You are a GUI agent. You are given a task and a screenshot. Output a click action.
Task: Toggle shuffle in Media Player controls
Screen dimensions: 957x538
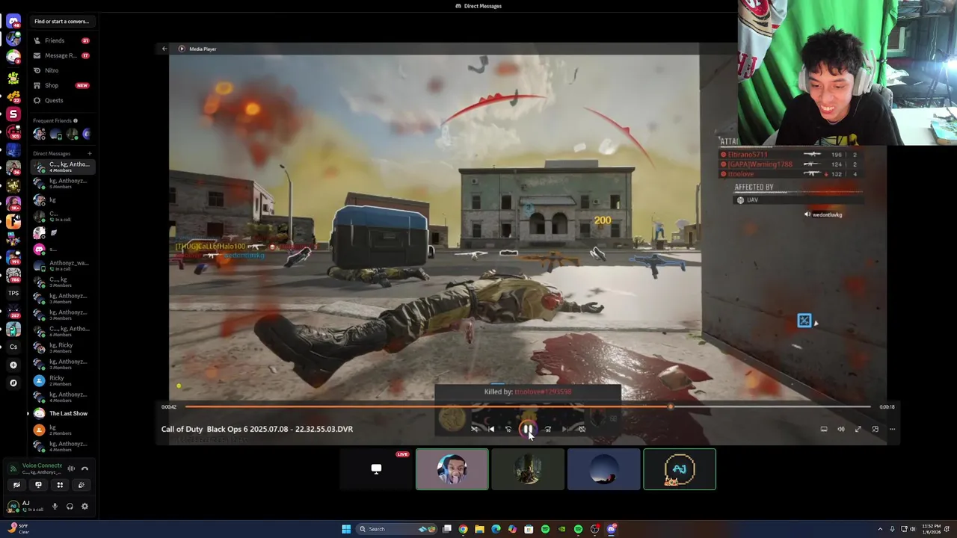point(474,429)
